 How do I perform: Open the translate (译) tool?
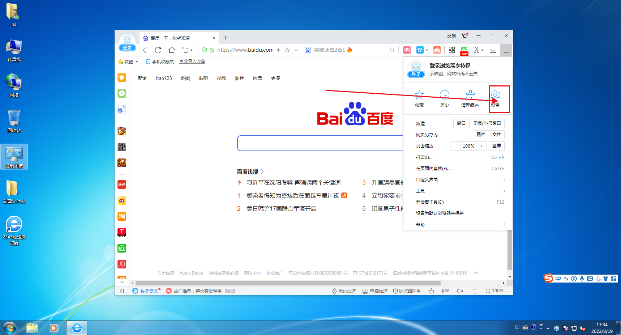coord(419,50)
